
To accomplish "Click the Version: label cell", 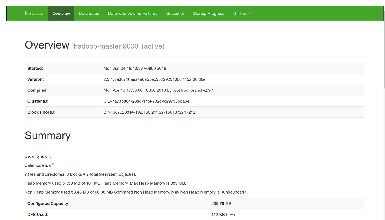I will (x=63, y=79).
